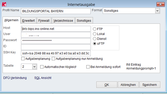Enable Automatischer Abgleich checkbox
This screenshot has width=167, height=94.
[x=42, y=67]
